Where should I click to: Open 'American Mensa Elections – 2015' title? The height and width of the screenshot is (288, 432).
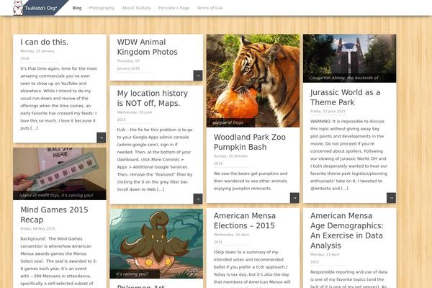245,220
